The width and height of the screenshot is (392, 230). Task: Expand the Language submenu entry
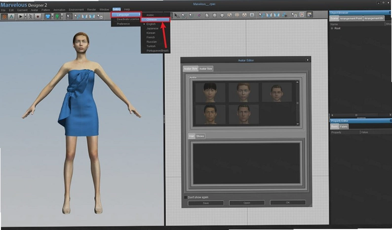(x=126, y=15)
